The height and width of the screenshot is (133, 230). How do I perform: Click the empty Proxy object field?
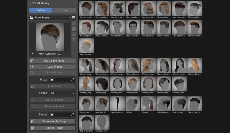point(62,79)
